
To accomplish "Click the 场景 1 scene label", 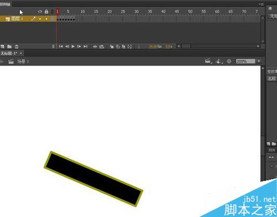I will pos(23,62).
